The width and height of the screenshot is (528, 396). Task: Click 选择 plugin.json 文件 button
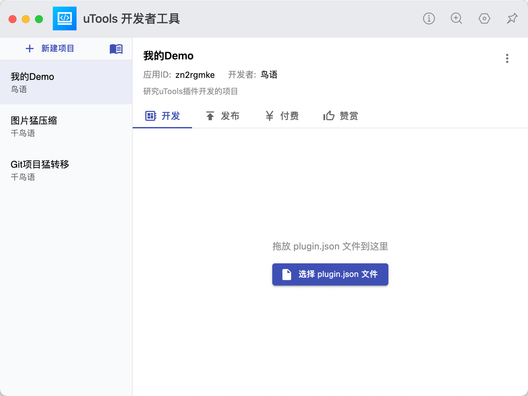[330, 274]
